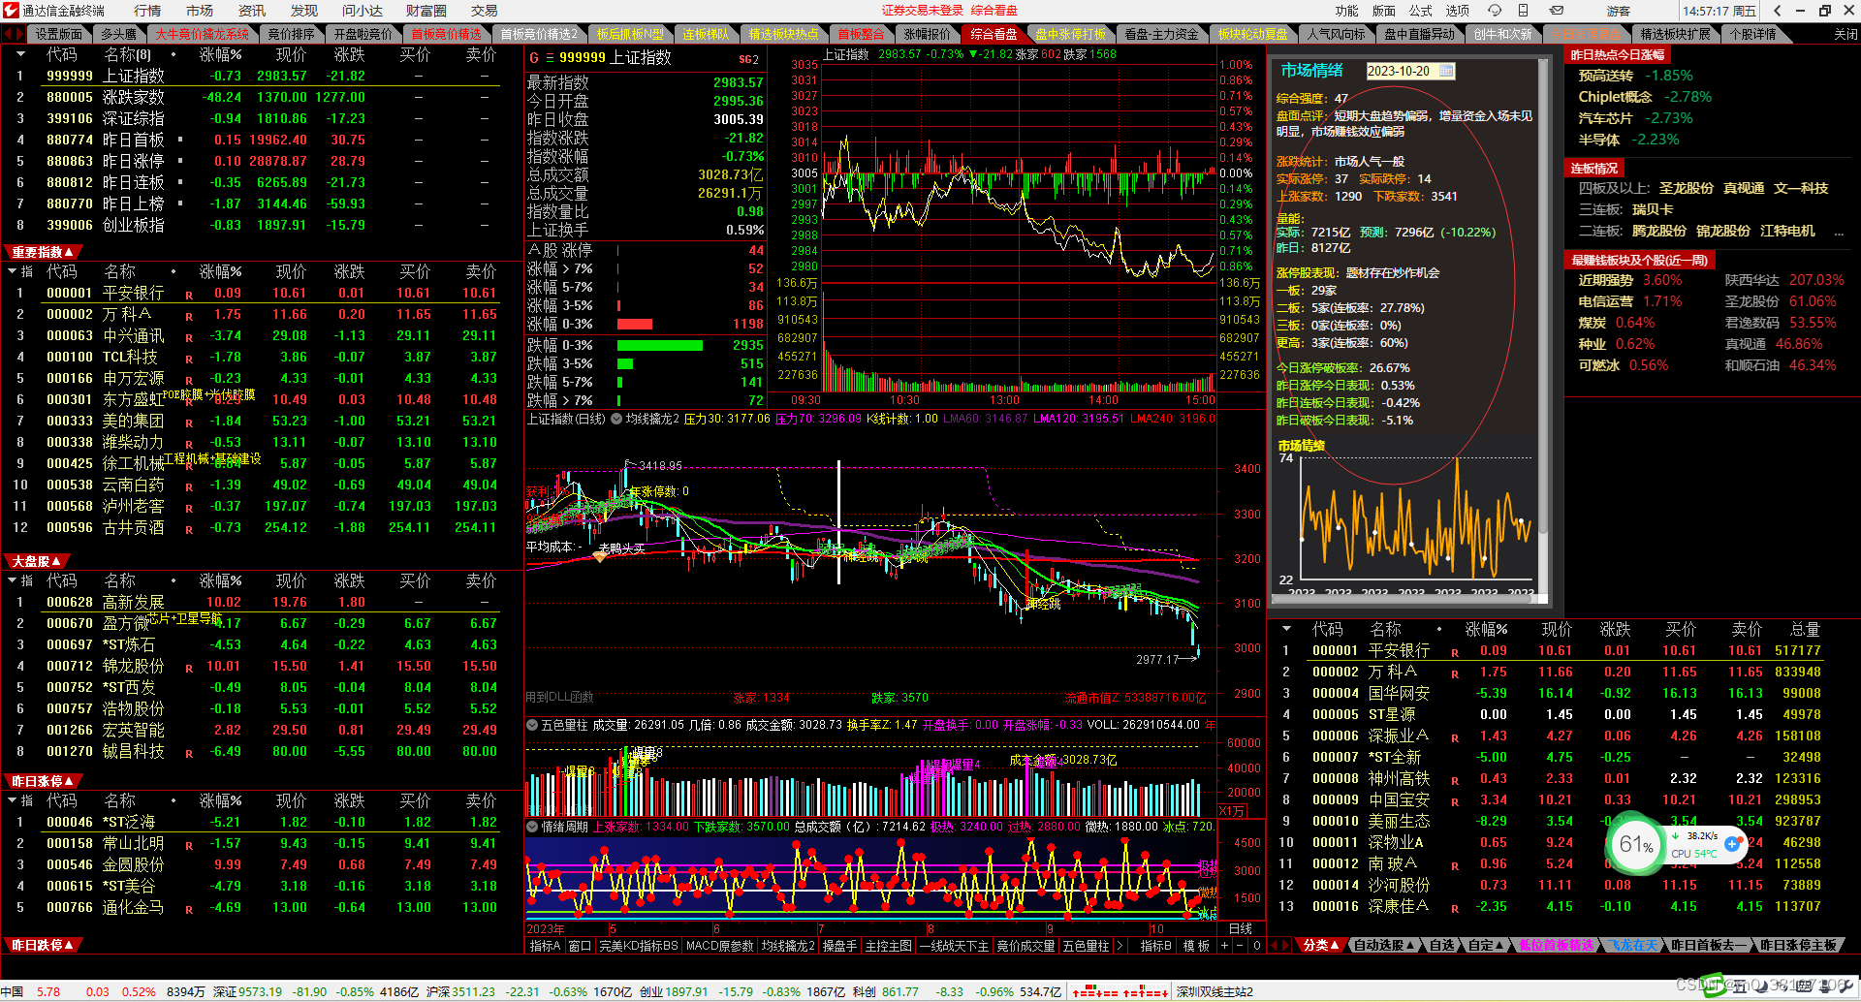Select the 000063 中兴通讯 row
Viewport: 1861px width, 1002px height.
262,335
